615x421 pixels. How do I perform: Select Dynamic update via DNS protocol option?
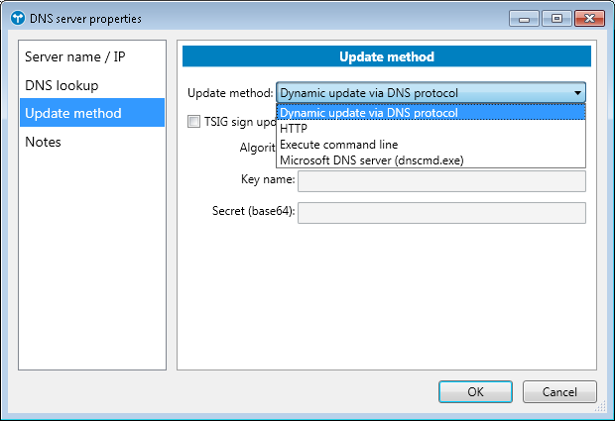[x=369, y=112]
